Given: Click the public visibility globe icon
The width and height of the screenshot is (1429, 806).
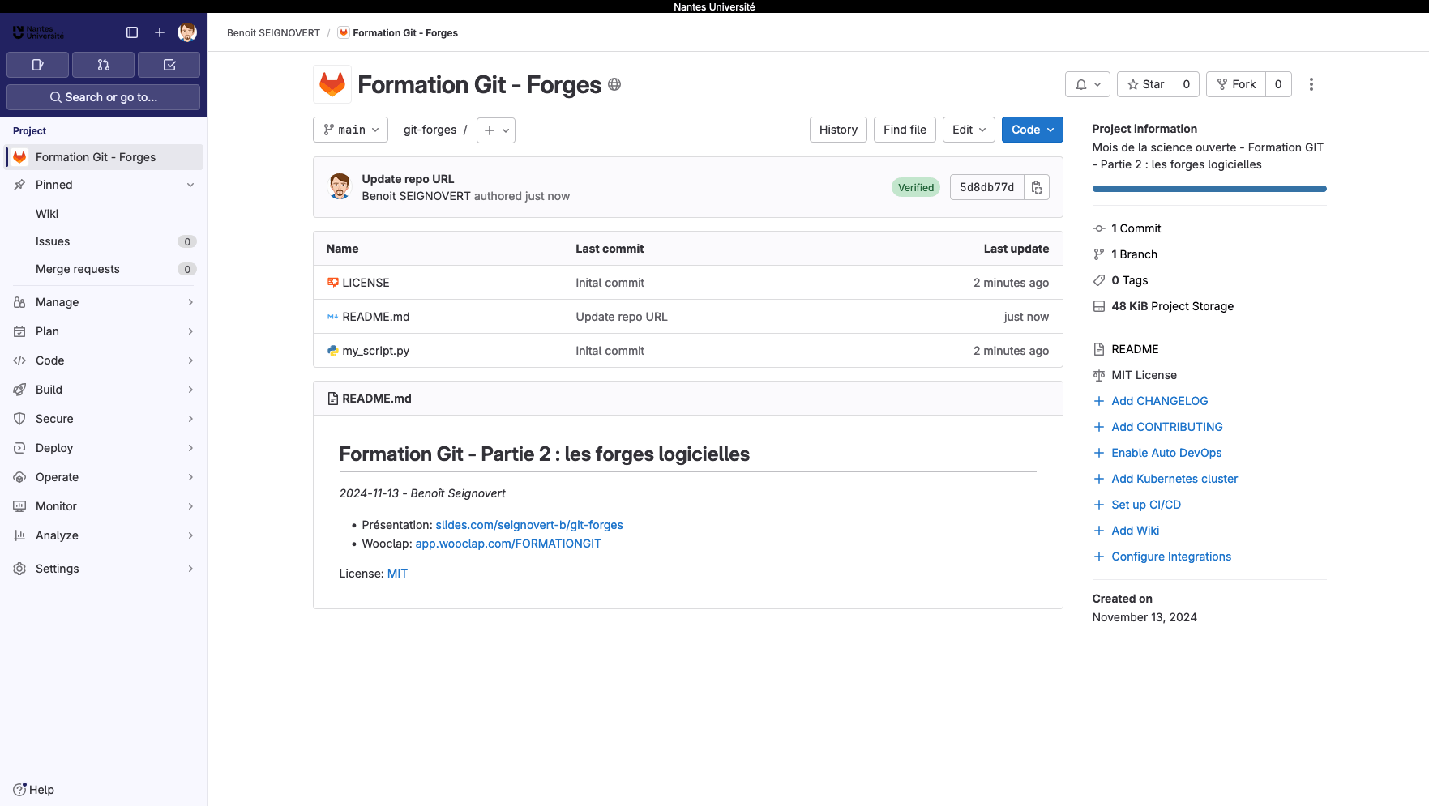Looking at the screenshot, I should point(614,84).
